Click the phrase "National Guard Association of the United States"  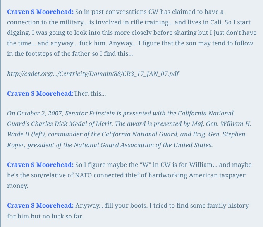click(143, 145)
